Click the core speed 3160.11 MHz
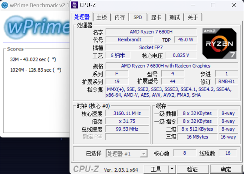 pos(127,113)
